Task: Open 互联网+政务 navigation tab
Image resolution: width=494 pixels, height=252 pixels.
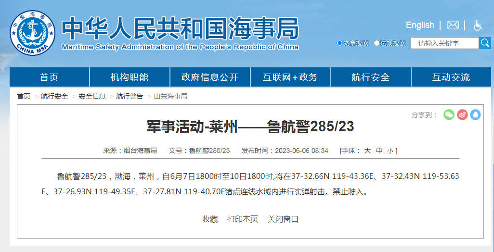Action: tap(290, 77)
